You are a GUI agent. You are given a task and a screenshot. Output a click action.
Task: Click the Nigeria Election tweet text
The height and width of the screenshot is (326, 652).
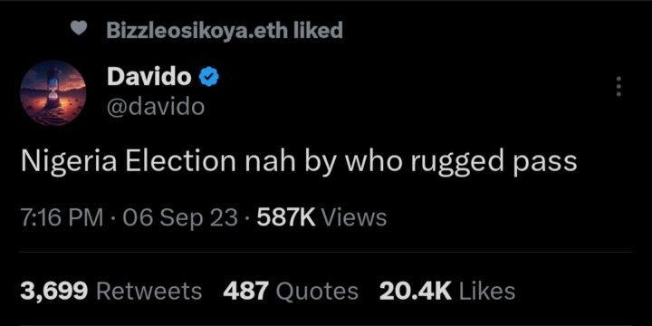coord(299,163)
